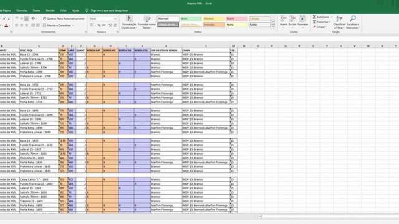Viewport: 399px width, 224px height.
Task: Align cell text right
Action: [x=26, y=26]
